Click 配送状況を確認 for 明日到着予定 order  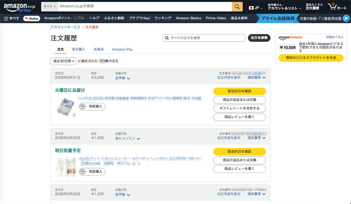[x=240, y=152]
